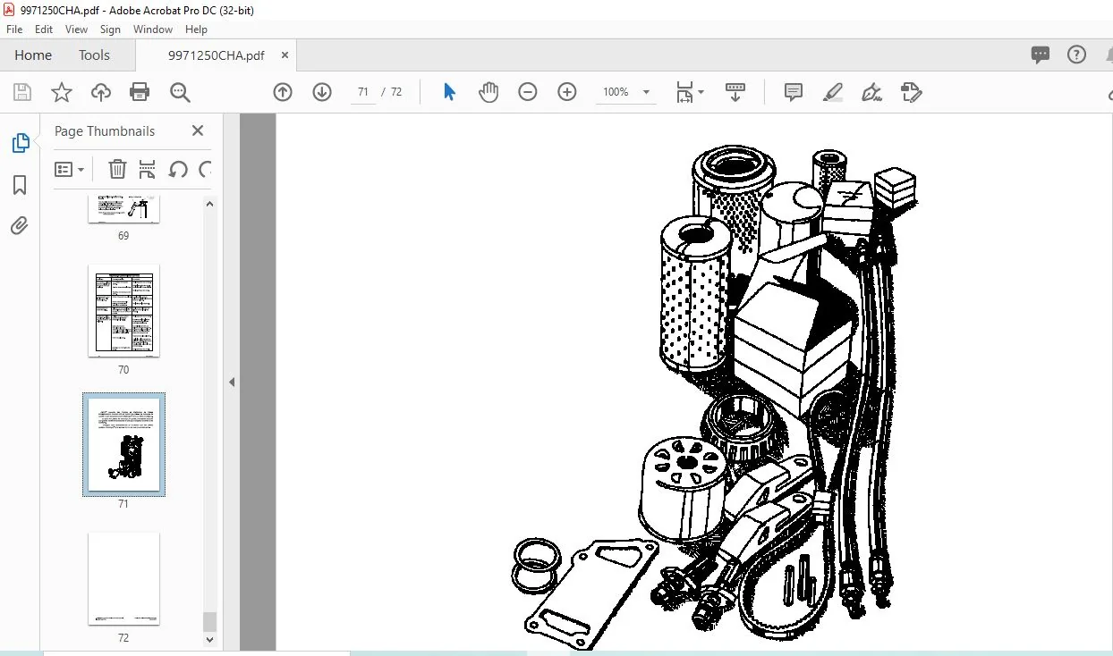The width and height of the screenshot is (1113, 656).
Task: Click the current page number field
Action: coord(362,92)
